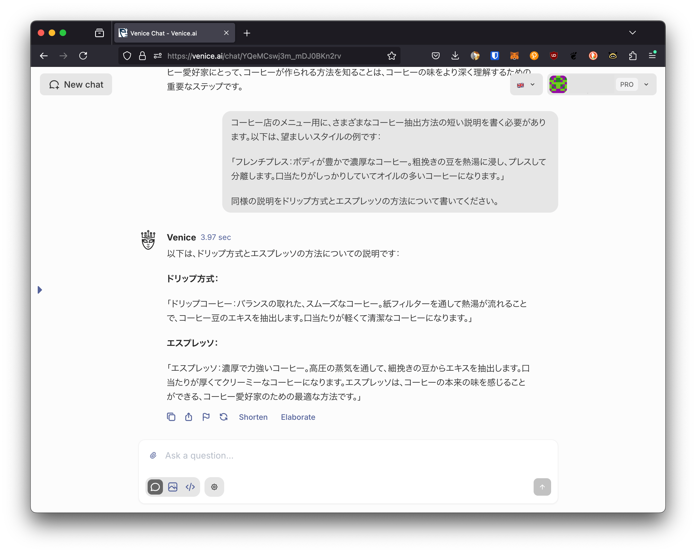Viewport: 696px width, 553px height.
Task: Select the Venice.ai URL in address bar
Action: pyautogui.click(x=254, y=55)
